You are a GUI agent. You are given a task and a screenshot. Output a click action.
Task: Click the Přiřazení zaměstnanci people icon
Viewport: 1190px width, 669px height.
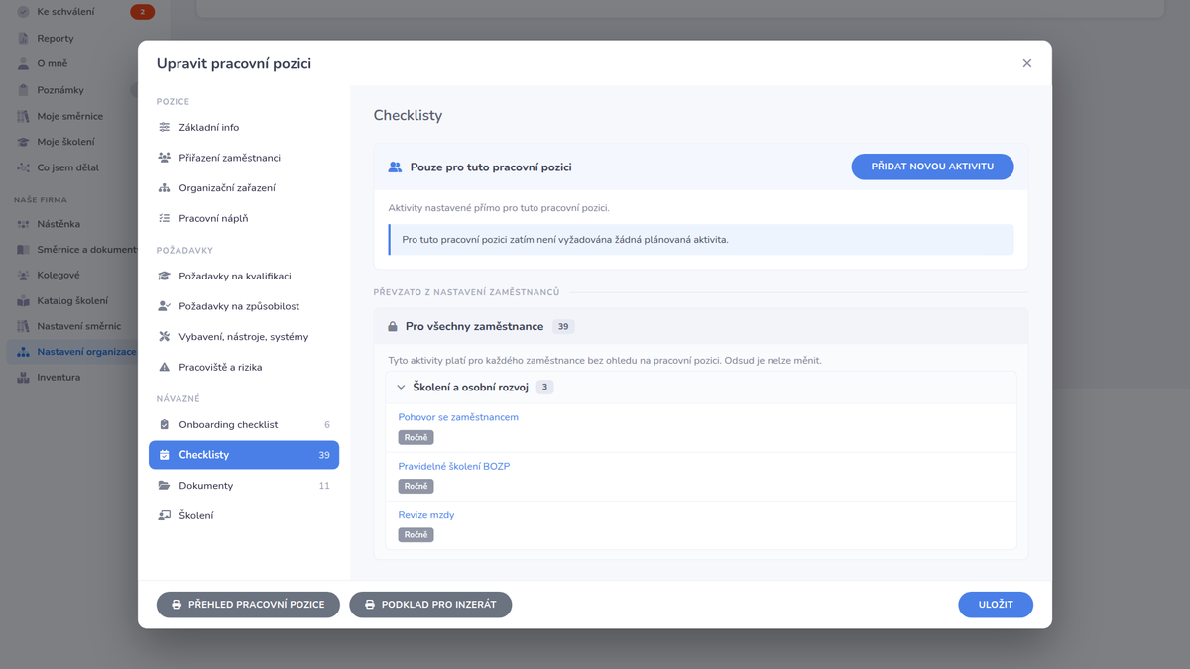click(x=165, y=158)
